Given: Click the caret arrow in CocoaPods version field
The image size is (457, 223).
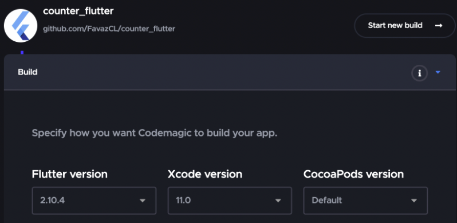Looking at the screenshot, I should click(414, 201).
